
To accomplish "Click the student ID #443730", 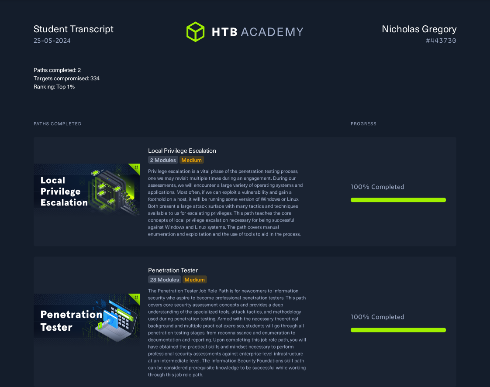I will coord(441,41).
